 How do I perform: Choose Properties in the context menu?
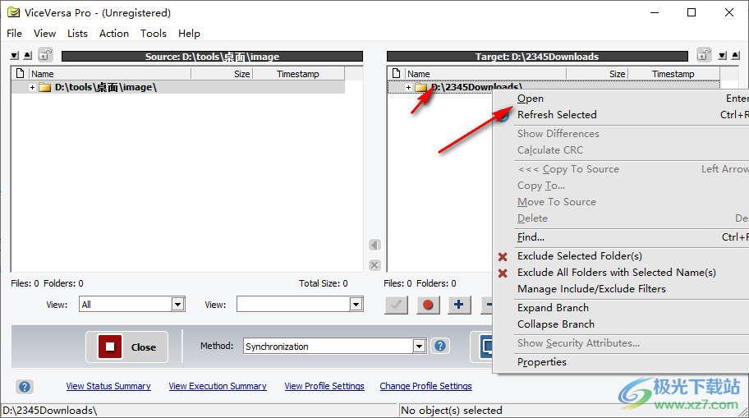pos(541,362)
